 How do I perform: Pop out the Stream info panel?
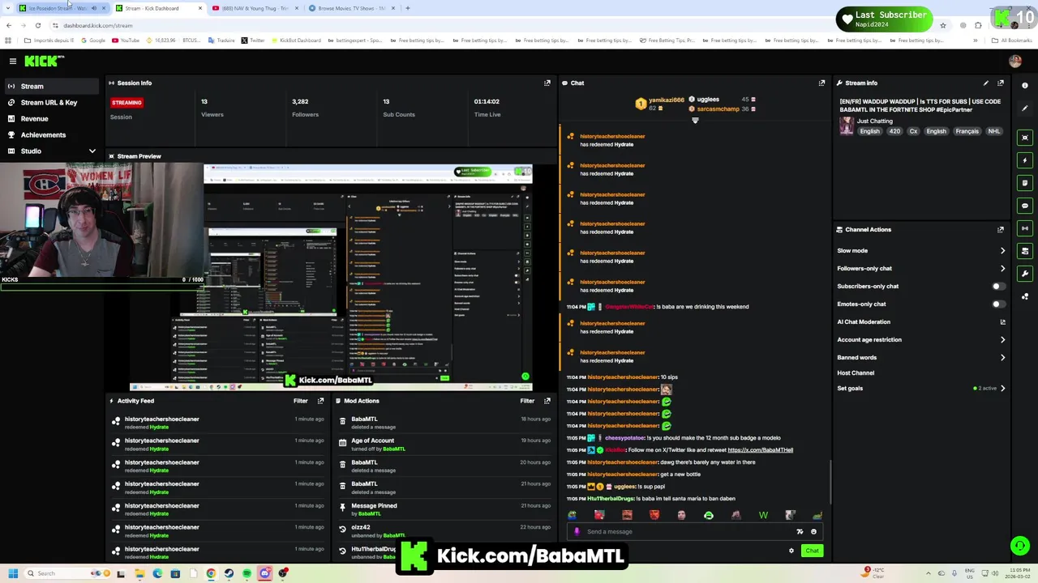click(x=1001, y=83)
